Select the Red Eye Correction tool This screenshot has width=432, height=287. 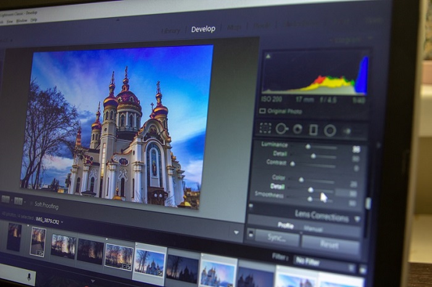click(x=297, y=129)
